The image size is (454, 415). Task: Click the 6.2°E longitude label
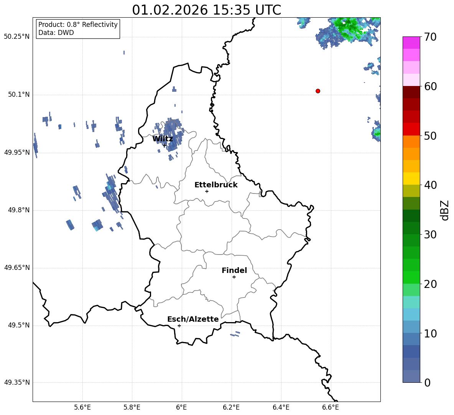[231, 407]
